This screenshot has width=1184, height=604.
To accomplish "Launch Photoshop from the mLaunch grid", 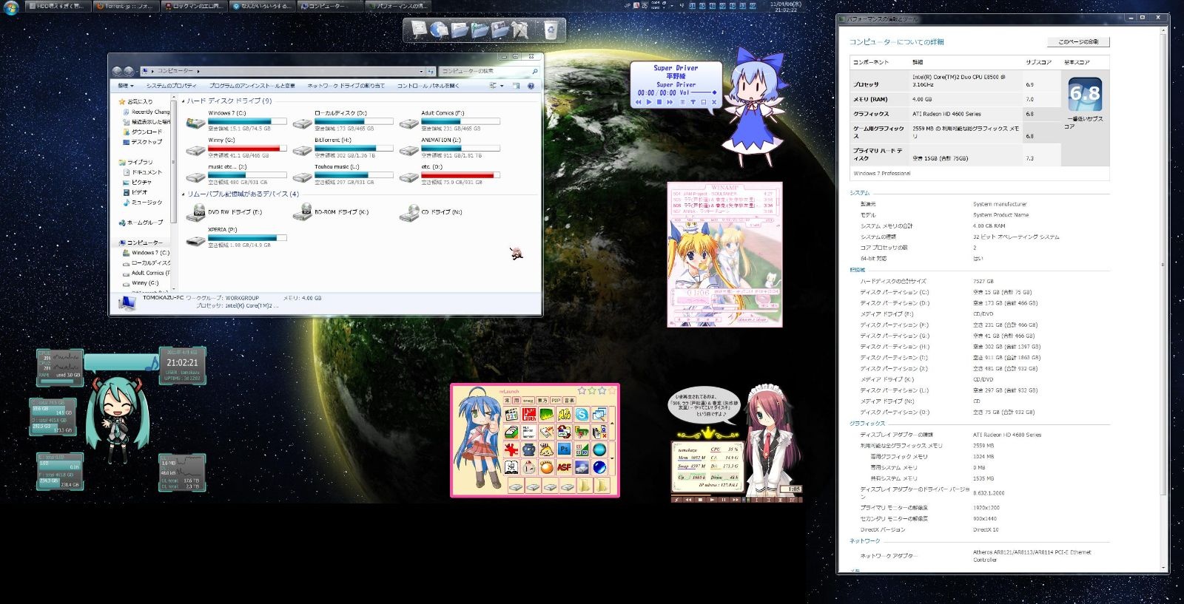I will pos(564,449).
